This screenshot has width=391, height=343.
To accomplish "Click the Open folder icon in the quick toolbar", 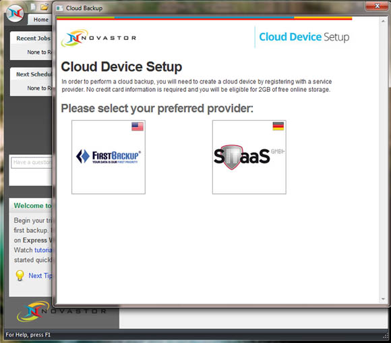I will tap(44, 7).
